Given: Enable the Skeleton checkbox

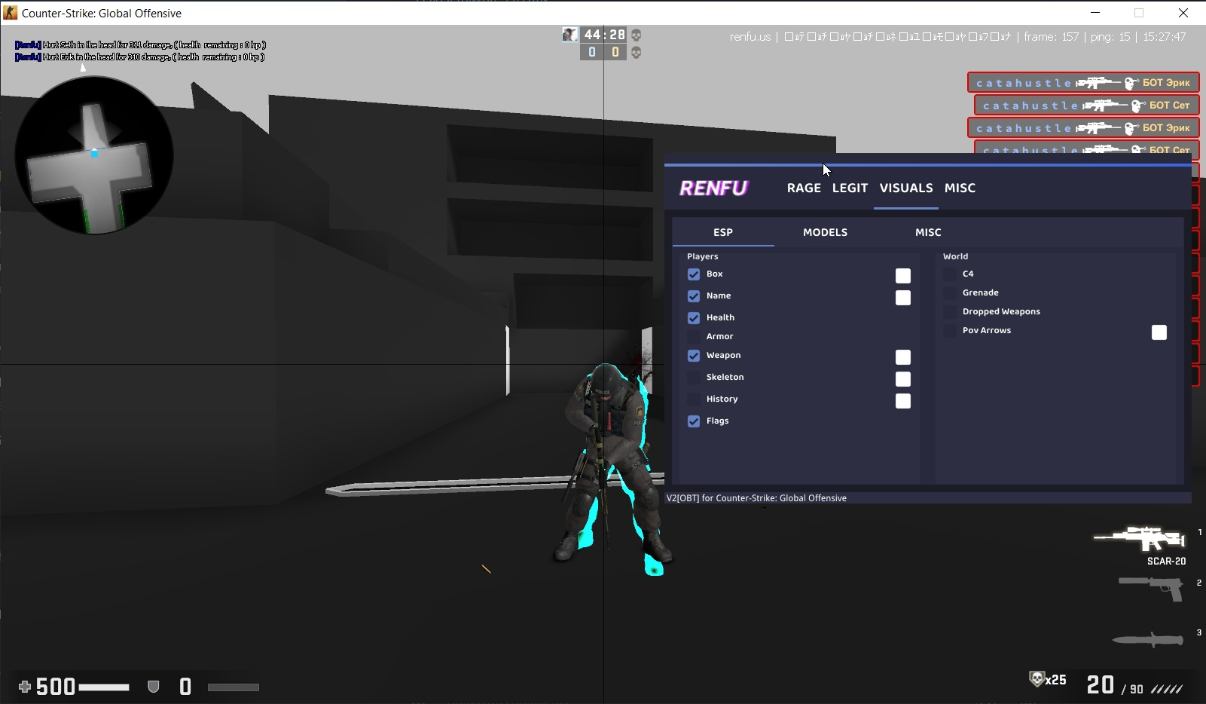Looking at the screenshot, I should click(694, 378).
